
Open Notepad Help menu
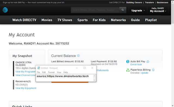(66, 72)
